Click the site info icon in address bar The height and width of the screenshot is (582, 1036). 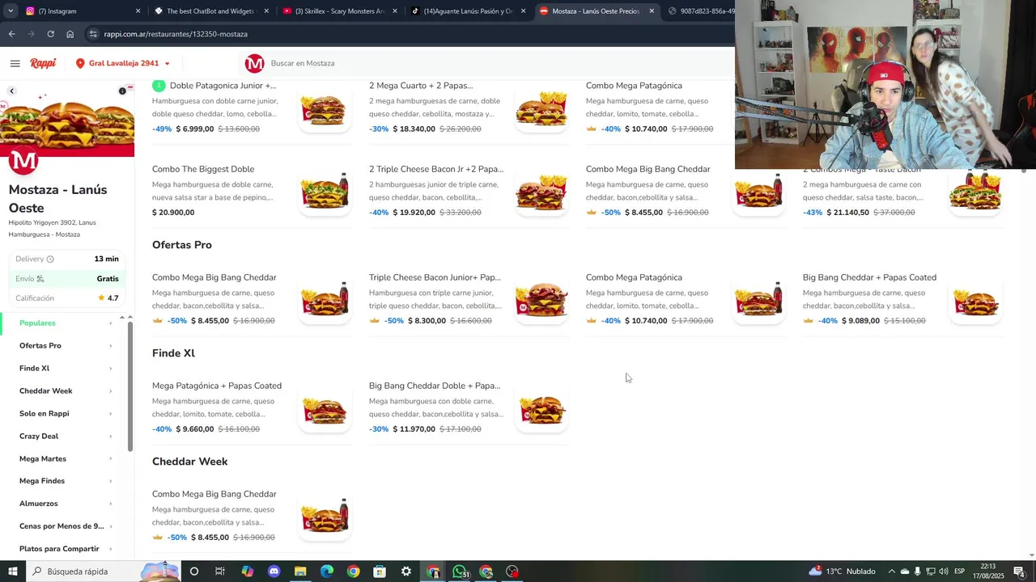click(93, 34)
